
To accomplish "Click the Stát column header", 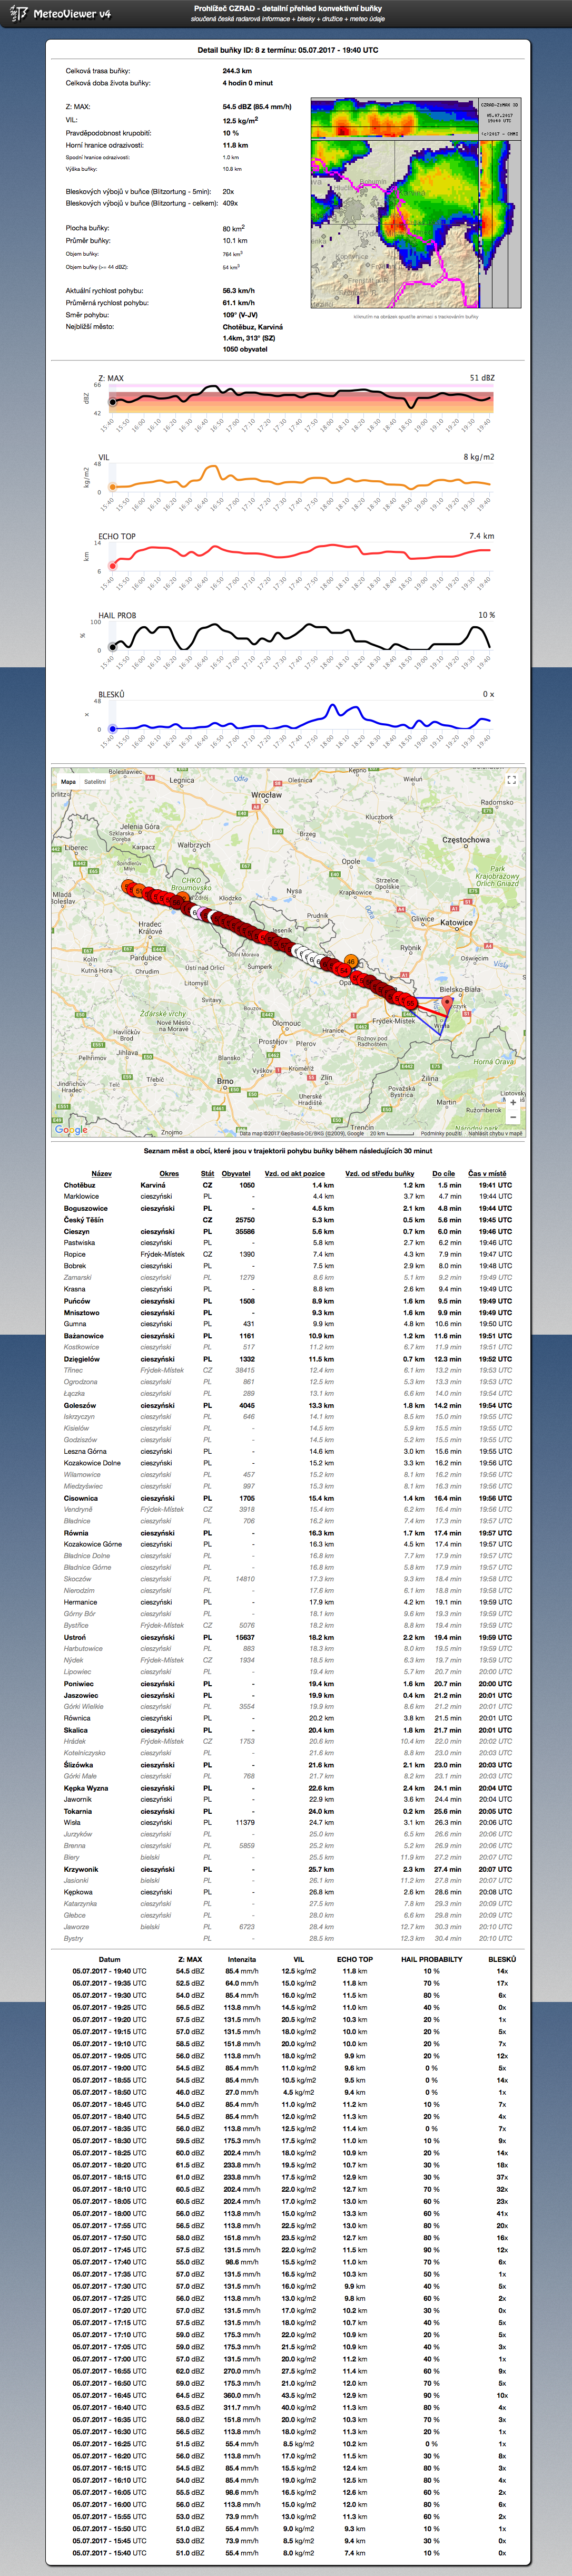I will [x=207, y=1174].
